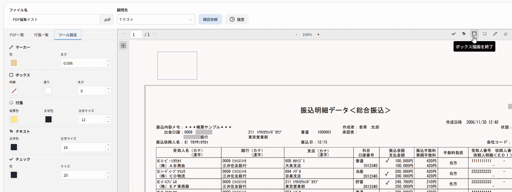Increase sticky note 文字サイズ

click(108, 117)
